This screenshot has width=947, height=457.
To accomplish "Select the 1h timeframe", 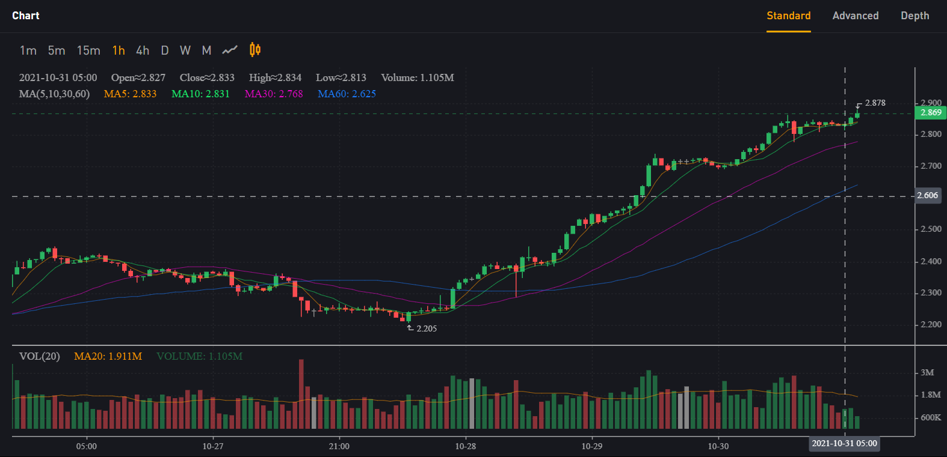I will point(119,50).
